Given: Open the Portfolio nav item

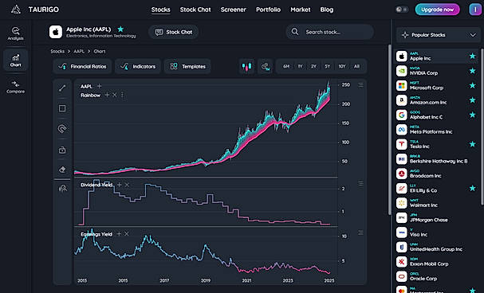Looking at the screenshot, I should pos(268,10).
